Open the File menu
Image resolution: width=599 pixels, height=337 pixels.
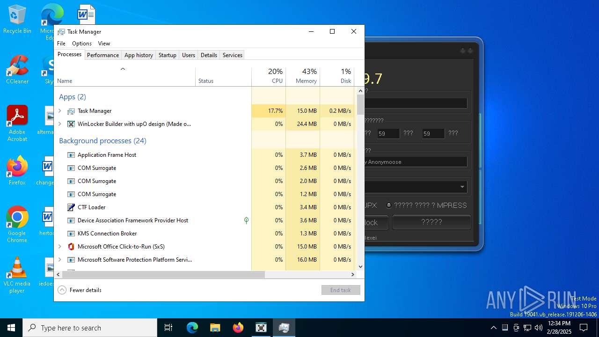pyautogui.click(x=61, y=43)
